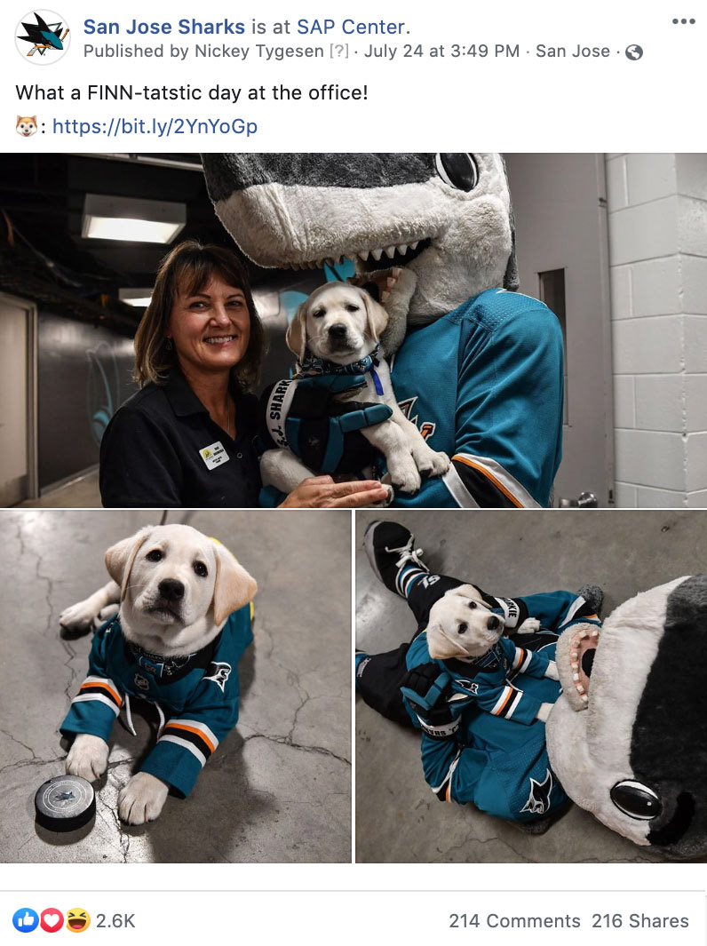The height and width of the screenshot is (946, 707).
Task: Follow the bit.ly/2YnYoGp link
Action: coord(155,126)
